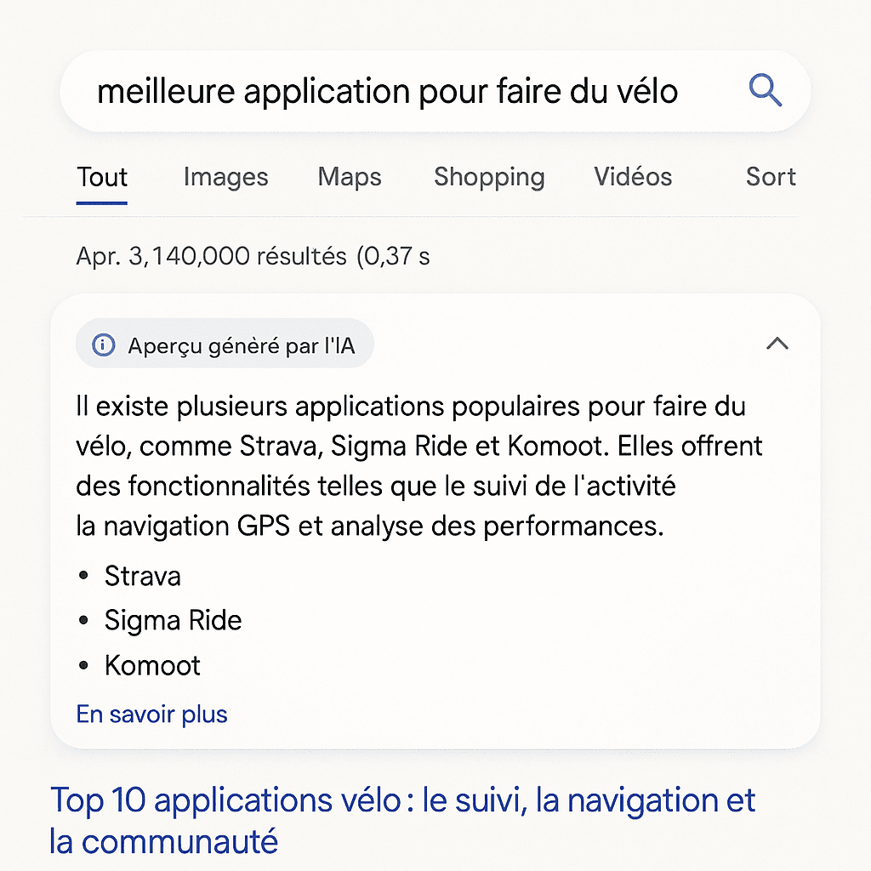Switch to the Images tab
The width and height of the screenshot is (871, 871).
[225, 178]
